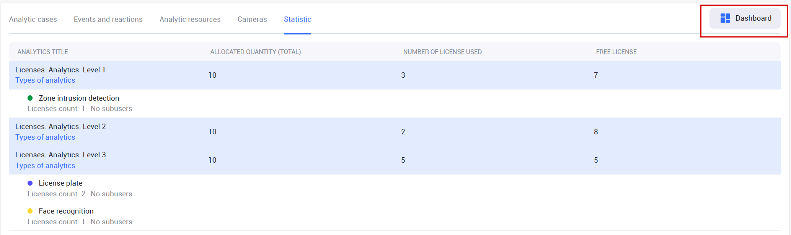Click the Free License column header
This screenshot has height=235, width=791.
(x=616, y=52)
